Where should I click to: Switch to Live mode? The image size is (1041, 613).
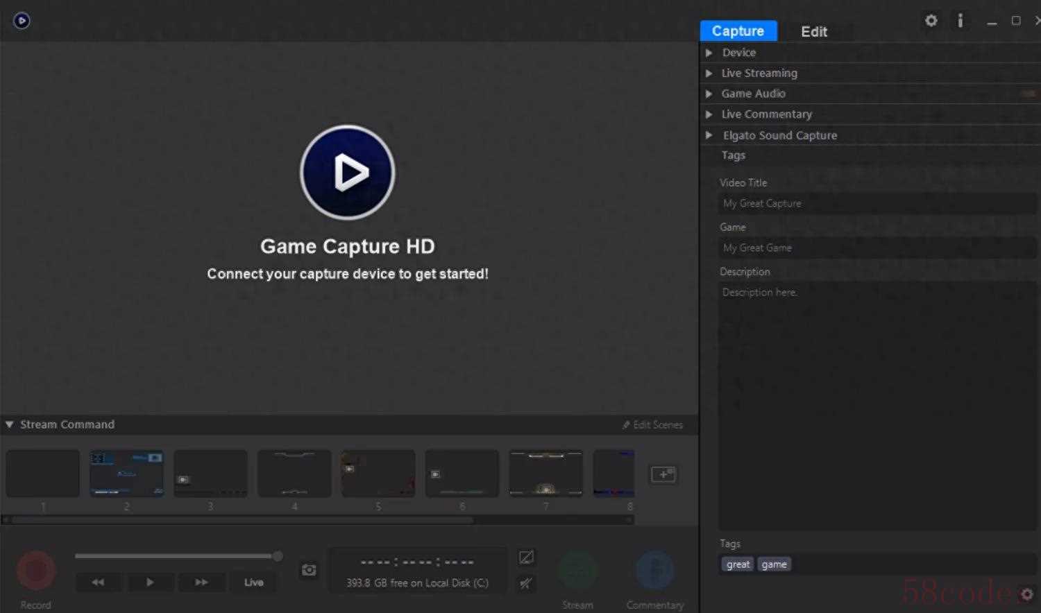coord(253,582)
